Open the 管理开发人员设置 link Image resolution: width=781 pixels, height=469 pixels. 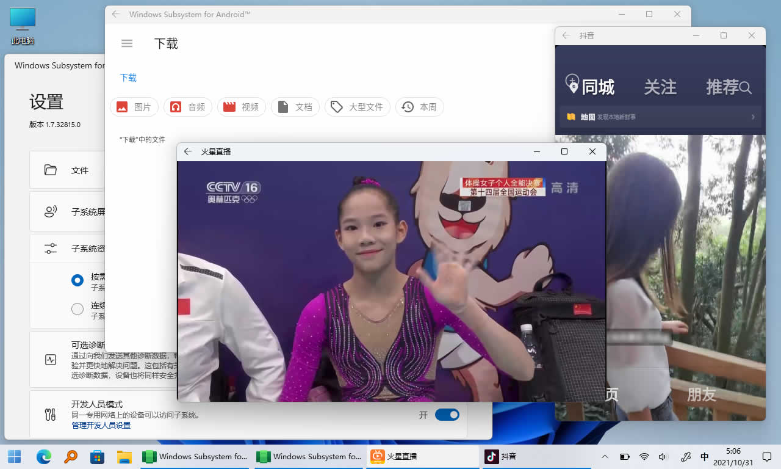pyautogui.click(x=101, y=425)
